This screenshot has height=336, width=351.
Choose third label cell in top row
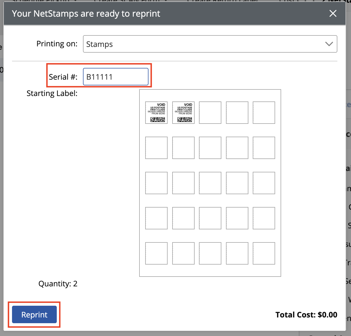(210, 113)
